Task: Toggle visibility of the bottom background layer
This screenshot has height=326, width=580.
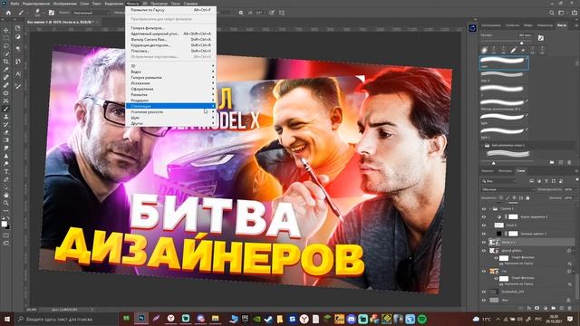Action: pyautogui.click(x=483, y=300)
